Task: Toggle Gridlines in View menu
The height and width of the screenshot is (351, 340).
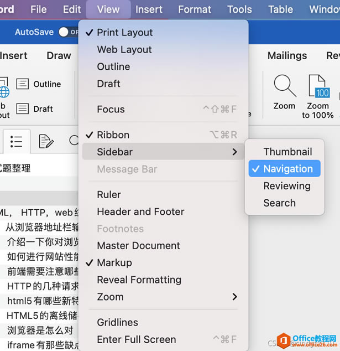Action: 163,323
